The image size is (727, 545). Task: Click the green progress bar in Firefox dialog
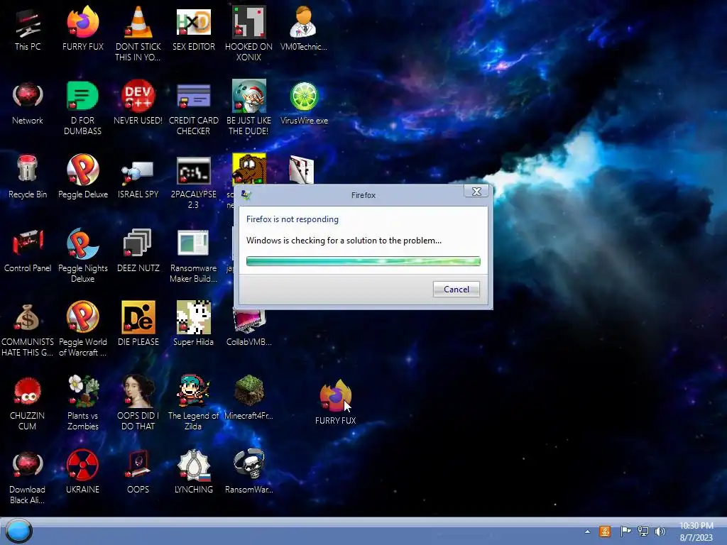363,261
